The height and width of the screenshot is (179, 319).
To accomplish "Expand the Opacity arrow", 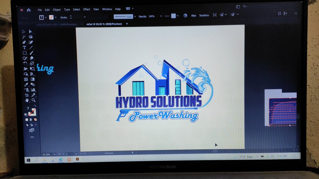I will [x=161, y=16].
